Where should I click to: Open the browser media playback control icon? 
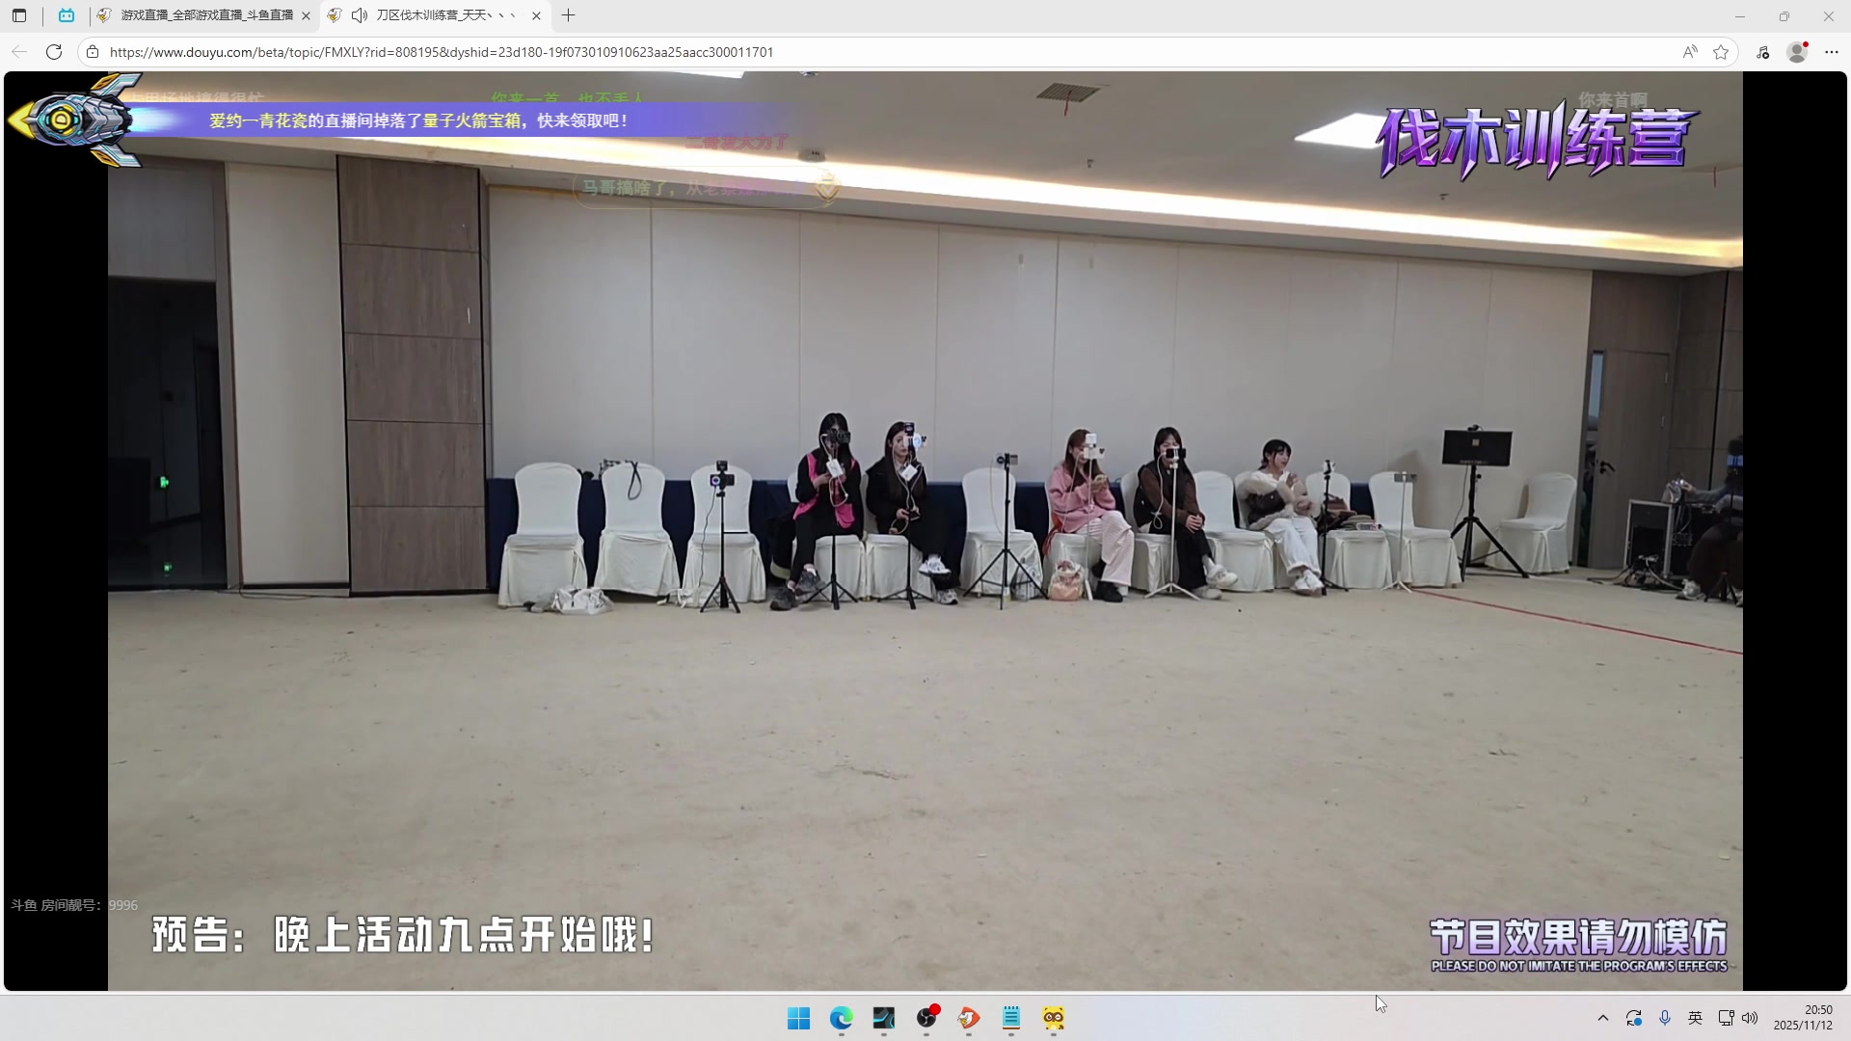1763,52
